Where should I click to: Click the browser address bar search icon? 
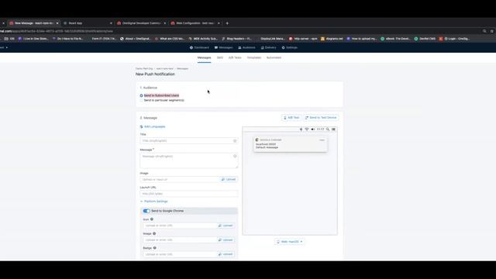(484, 31)
